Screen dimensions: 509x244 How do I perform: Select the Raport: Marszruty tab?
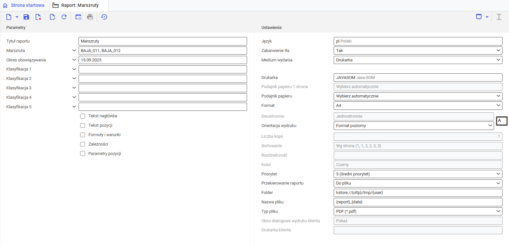(79, 6)
